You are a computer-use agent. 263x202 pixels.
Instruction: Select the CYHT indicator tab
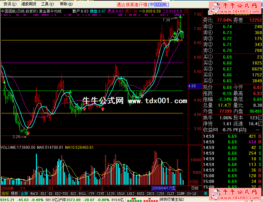click(x=100, y=194)
